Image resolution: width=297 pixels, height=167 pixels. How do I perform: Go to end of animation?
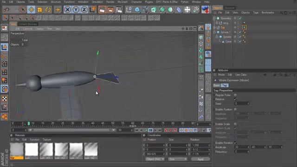tap(160, 130)
